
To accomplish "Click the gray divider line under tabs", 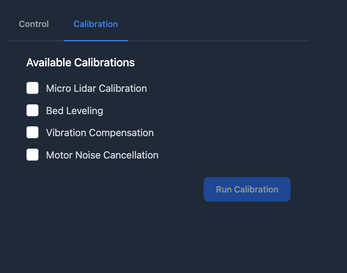I will [x=216, y=40].
